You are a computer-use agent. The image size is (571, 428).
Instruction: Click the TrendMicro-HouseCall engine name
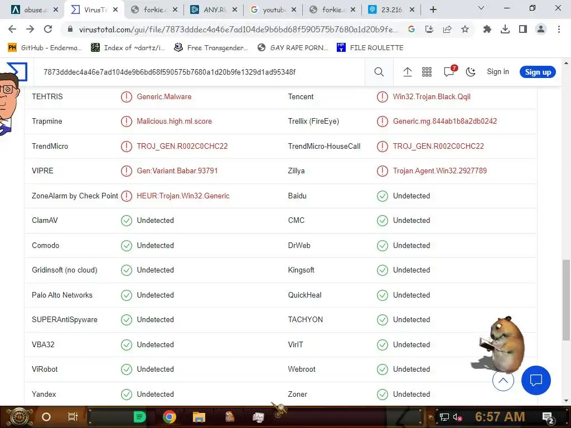pyautogui.click(x=324, y=147)
